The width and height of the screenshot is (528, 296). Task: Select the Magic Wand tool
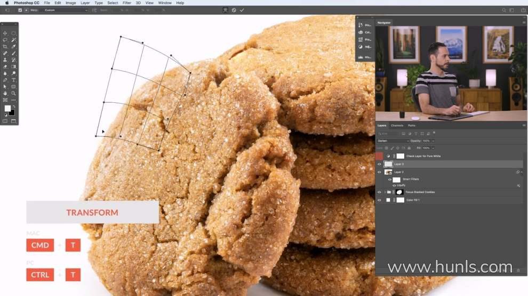click(x=13, y=40)
